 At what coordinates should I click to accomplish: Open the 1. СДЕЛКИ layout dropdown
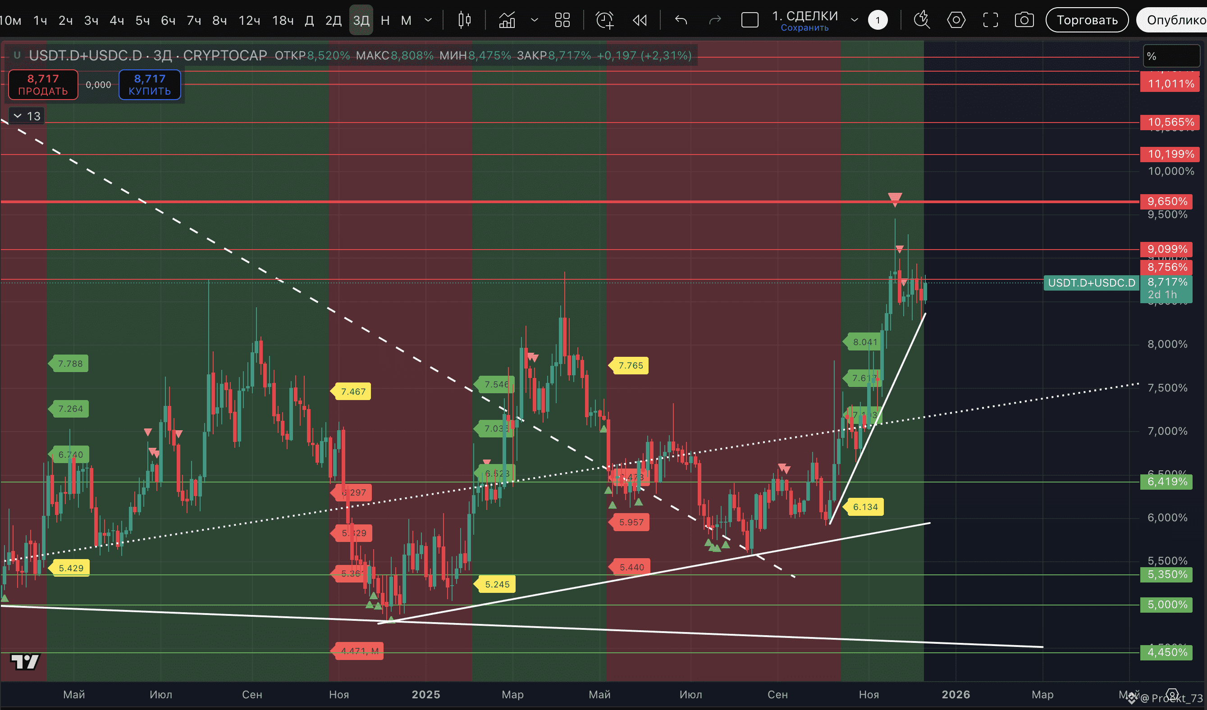(854, 20)
